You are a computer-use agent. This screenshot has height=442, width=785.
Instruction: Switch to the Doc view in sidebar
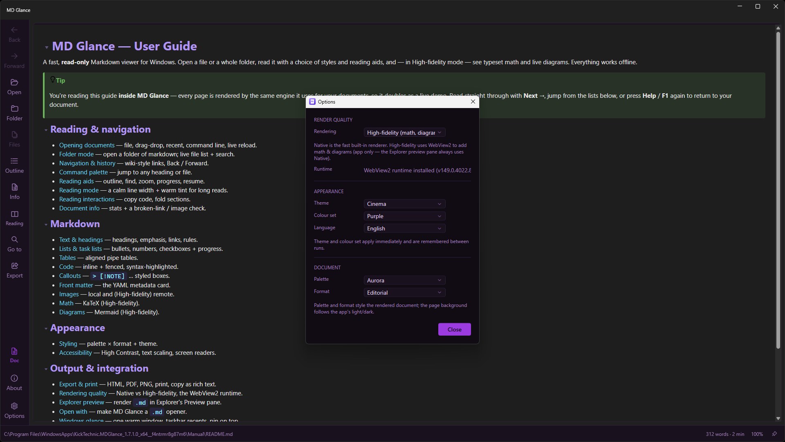(14, 355)
